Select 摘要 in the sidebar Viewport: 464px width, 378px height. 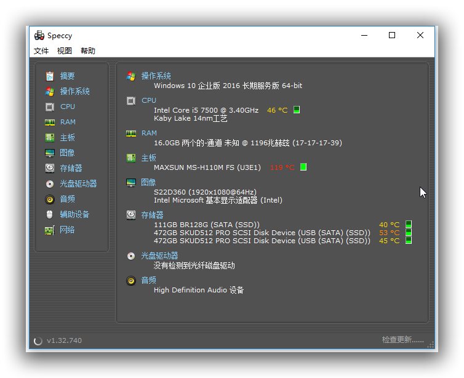pos(67,76)
